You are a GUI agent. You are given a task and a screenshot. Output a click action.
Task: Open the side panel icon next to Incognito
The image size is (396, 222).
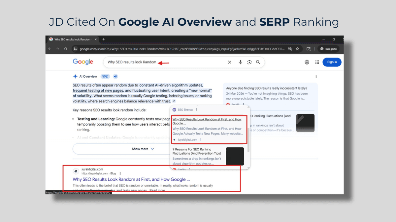click(309, 49)
